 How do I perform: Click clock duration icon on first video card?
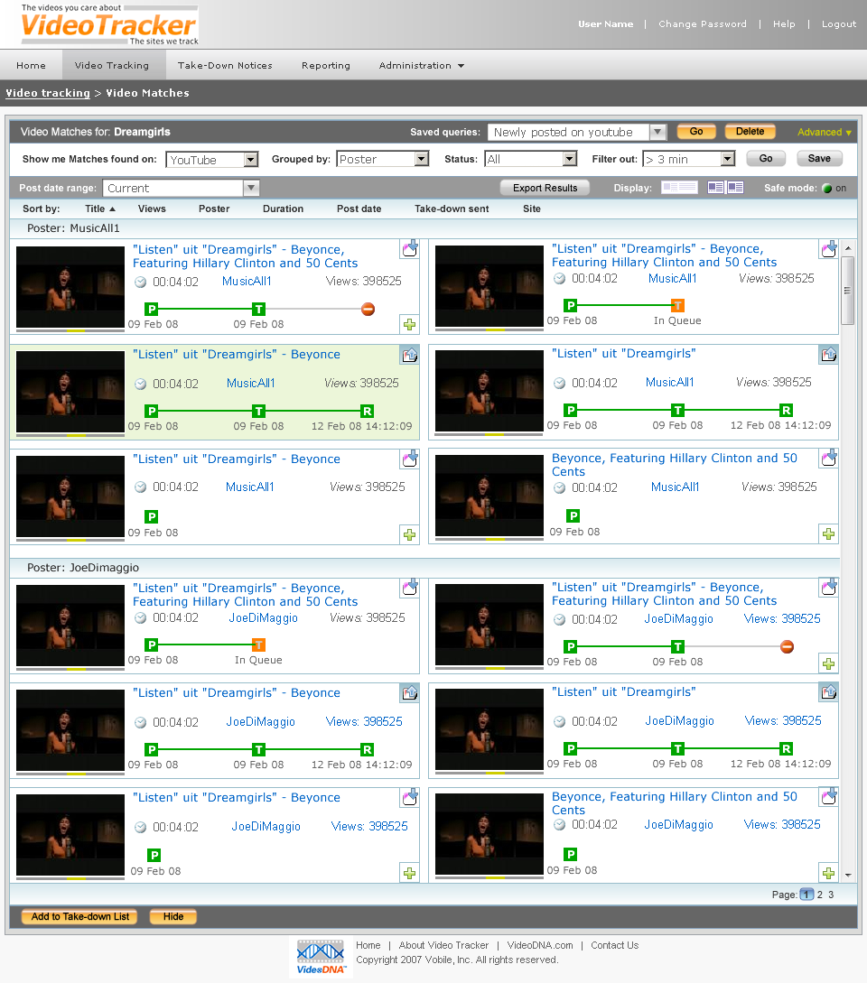[141, 283]
